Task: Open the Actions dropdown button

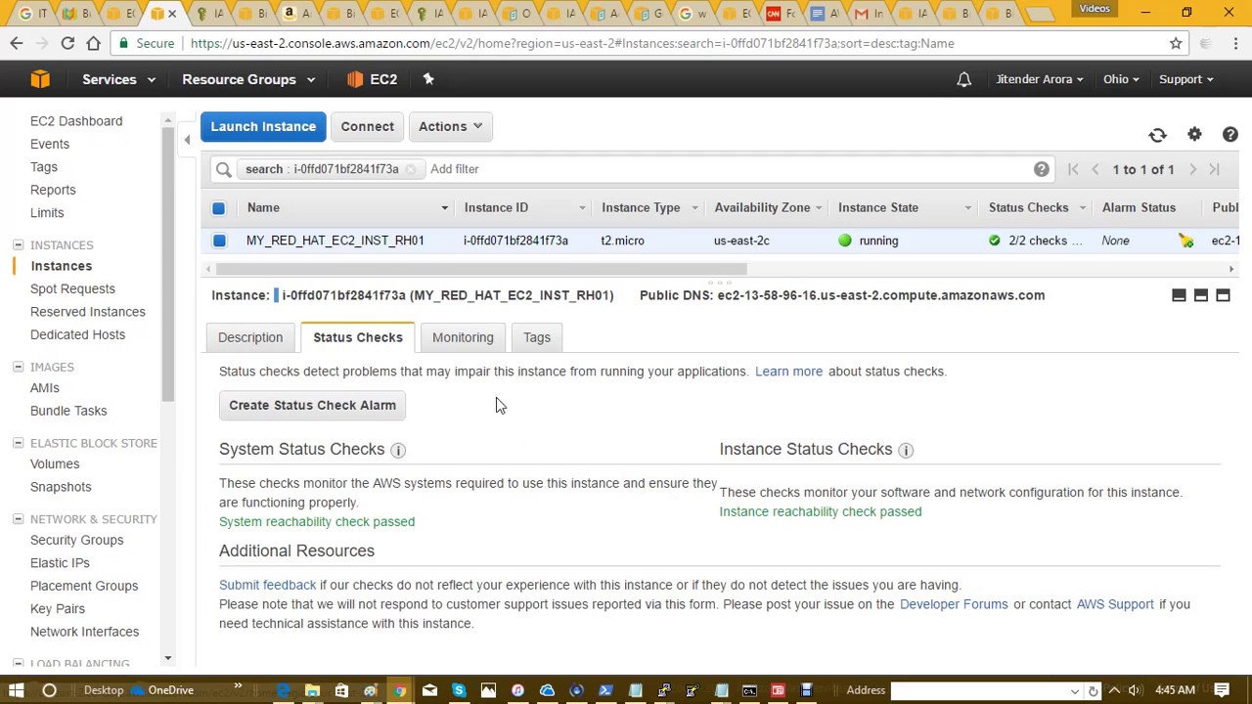Action: (450, 126)
